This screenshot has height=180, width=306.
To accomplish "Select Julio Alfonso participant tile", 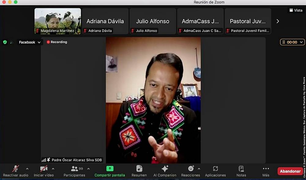I will point(153,21).
